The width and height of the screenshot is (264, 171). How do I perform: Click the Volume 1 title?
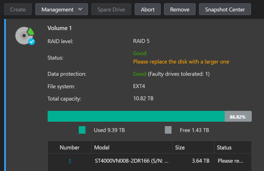[60, 28]
